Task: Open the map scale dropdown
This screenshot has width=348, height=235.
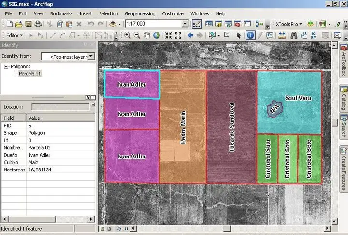Action: click(x=185, y=24)
